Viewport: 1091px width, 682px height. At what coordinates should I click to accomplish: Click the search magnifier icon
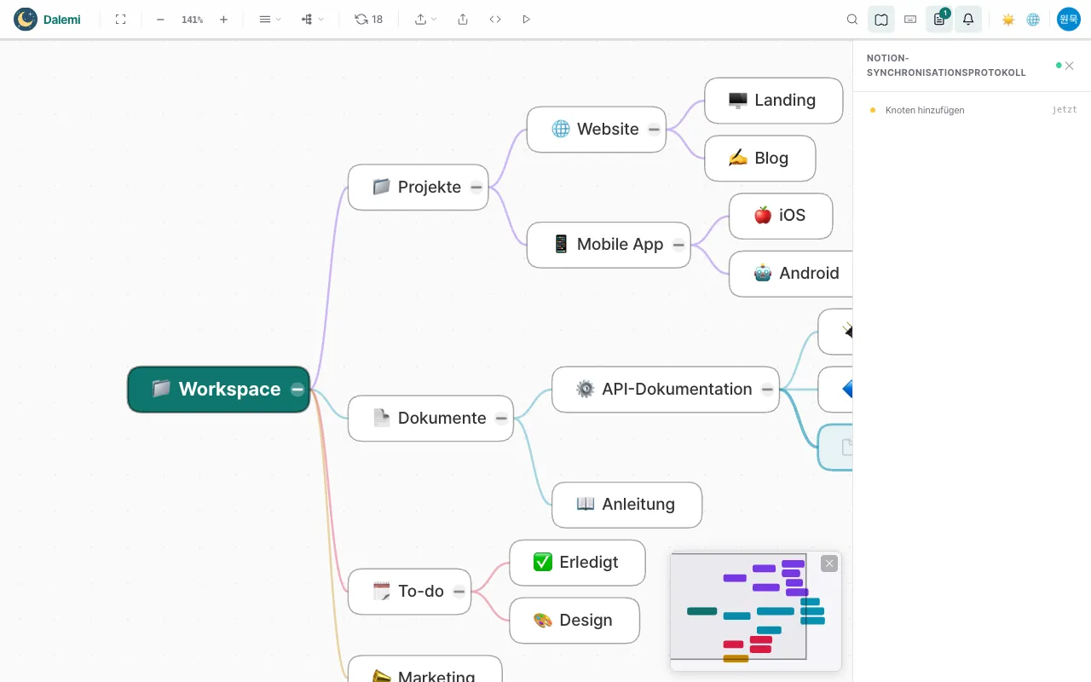(852, 19)
